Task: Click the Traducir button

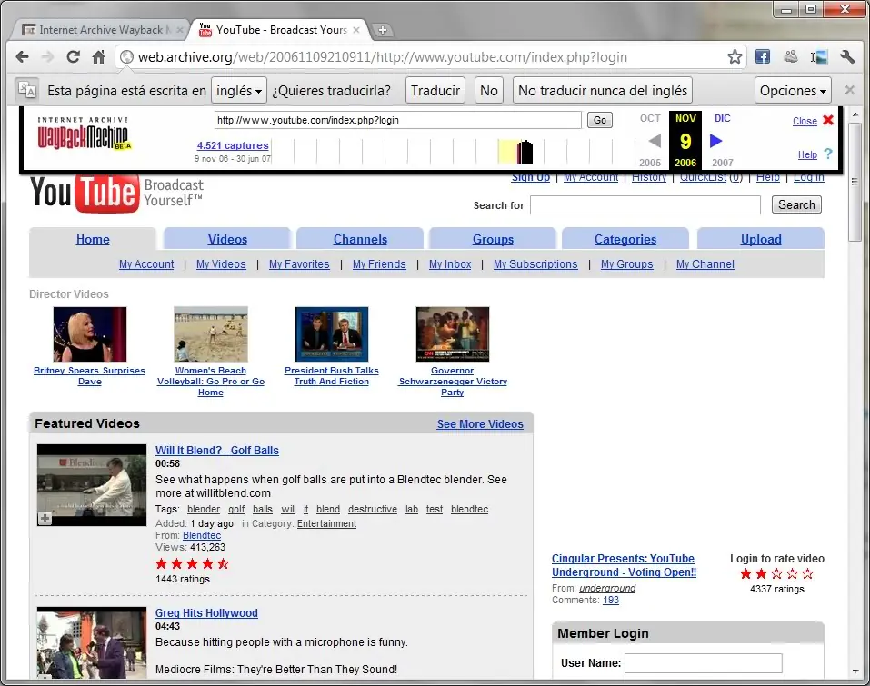Action: 435,90
